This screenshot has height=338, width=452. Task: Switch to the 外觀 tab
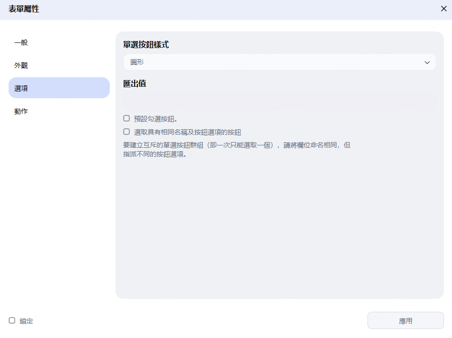click(x=21, y=65)
